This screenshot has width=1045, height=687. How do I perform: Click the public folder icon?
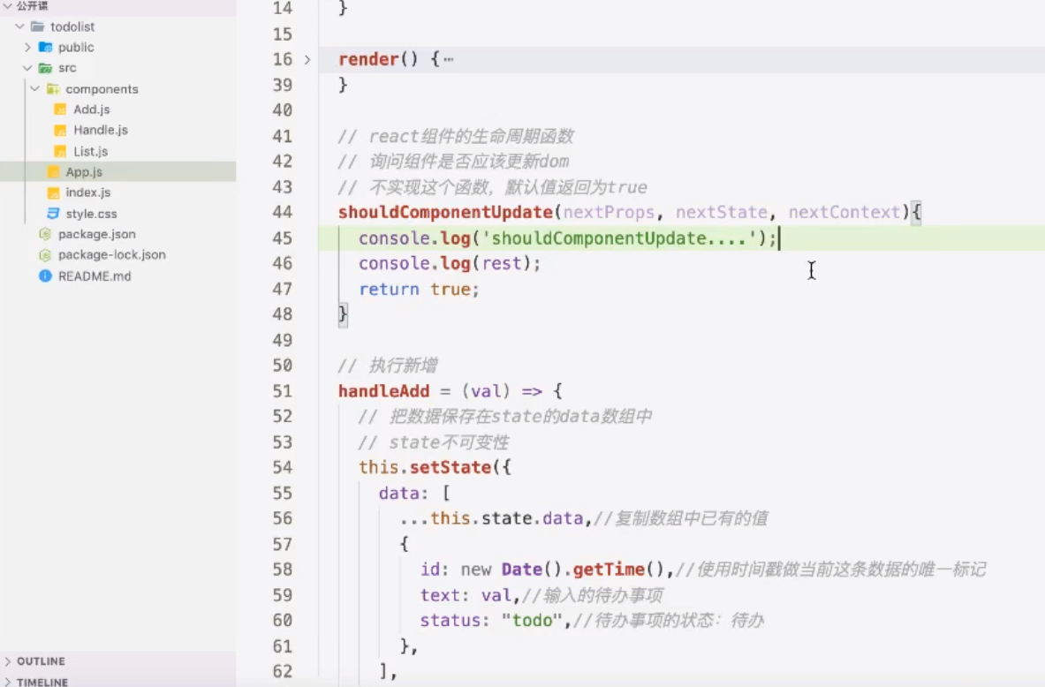[x=44, y=47]
